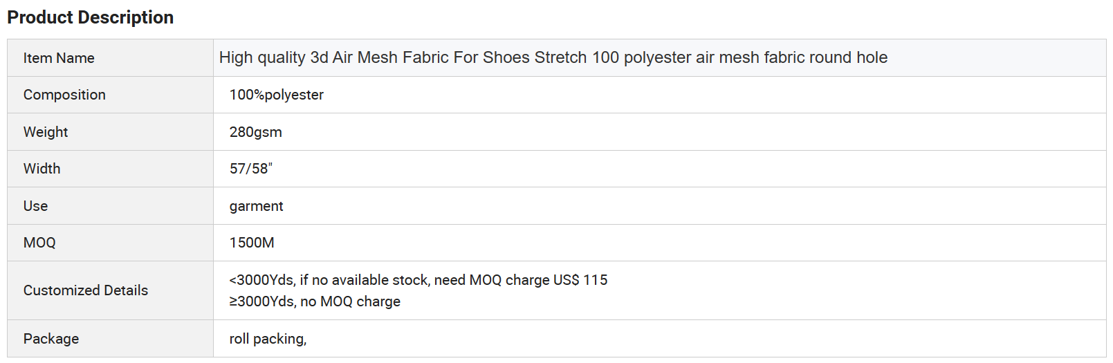This screenshot has height=363, width=1113.
Task: Select the MOQ label cell
Action: [110, 243]
